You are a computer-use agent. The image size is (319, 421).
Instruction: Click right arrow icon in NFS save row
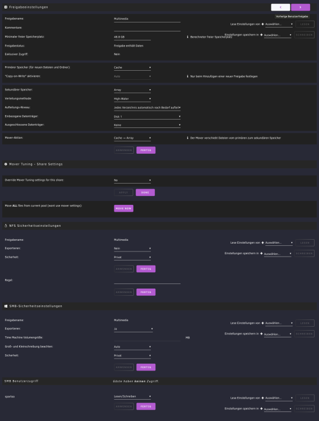pos(261,254)
